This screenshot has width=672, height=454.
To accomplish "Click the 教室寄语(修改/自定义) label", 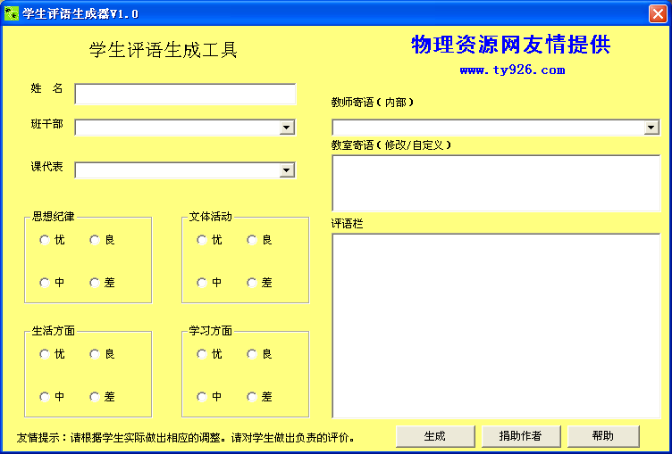I will pyautogui.click(x=391, y=145).
